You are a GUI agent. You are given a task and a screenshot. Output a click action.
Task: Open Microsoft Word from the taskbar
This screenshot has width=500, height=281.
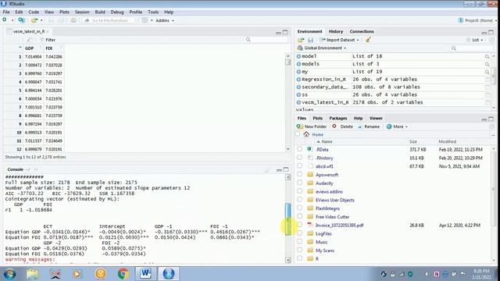[146, 274]
